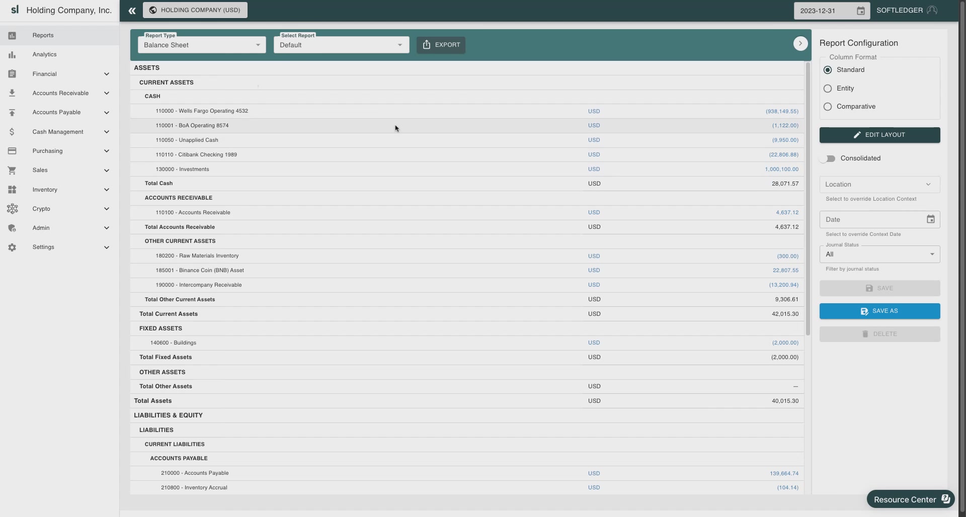Image resolution: width=966 pixels, height=517 pixels.
Task: Click the Crypto network icon in the sidebar
Action: pos(12,209)
